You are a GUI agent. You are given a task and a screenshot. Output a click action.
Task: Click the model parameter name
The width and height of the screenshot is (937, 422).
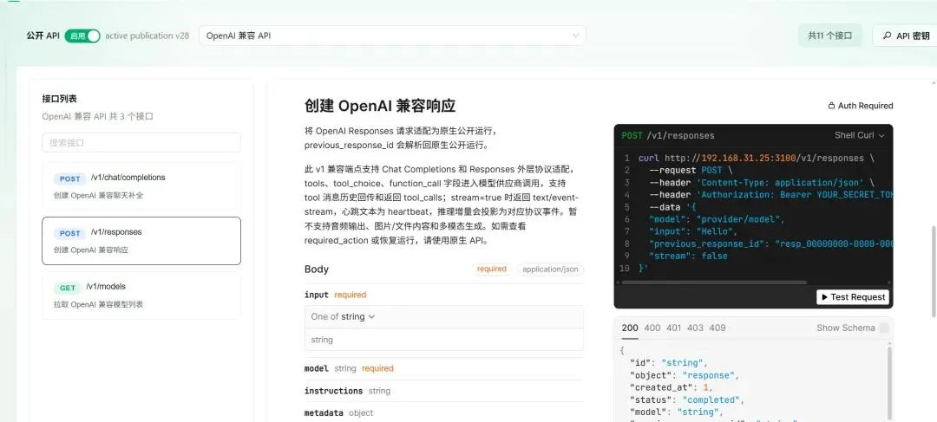pyautogui.click(x=317, y=368)
